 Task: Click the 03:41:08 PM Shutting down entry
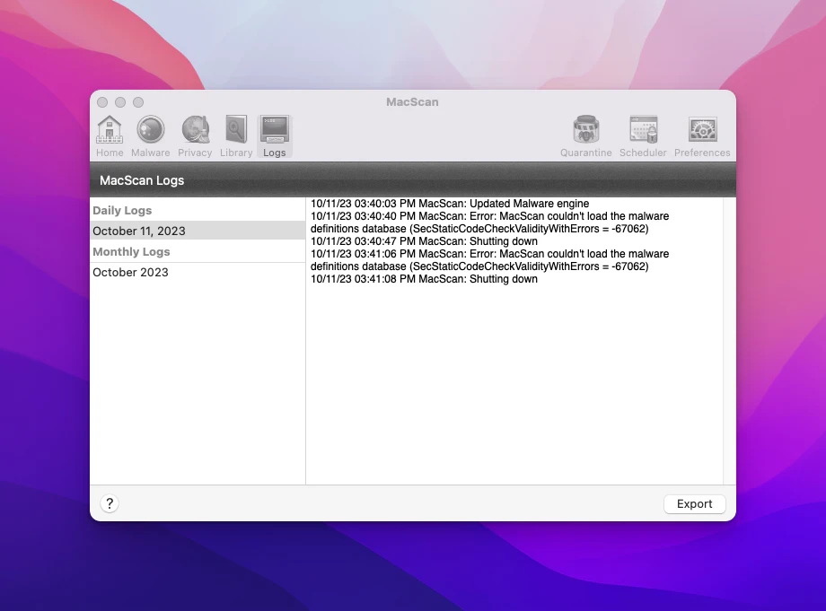tap(424, 279)
